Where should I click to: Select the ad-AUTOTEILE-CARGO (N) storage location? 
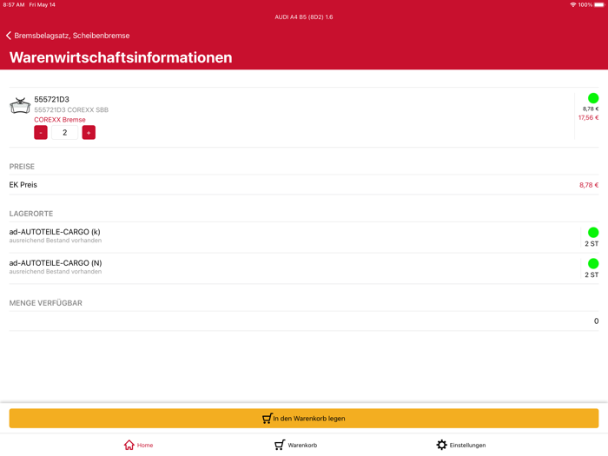click(x=304, y=268)
